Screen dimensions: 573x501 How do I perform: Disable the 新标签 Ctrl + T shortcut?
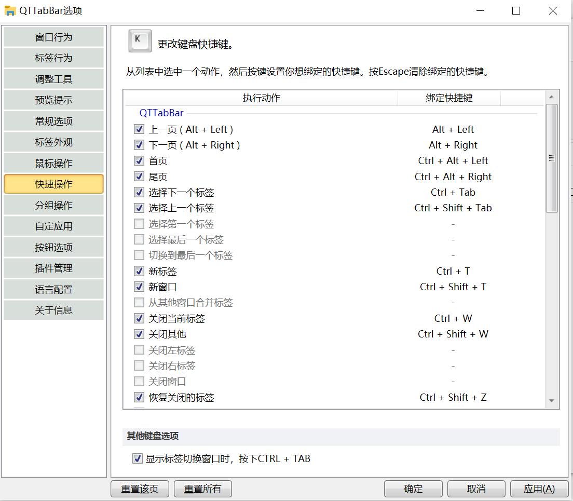[139, 271]
